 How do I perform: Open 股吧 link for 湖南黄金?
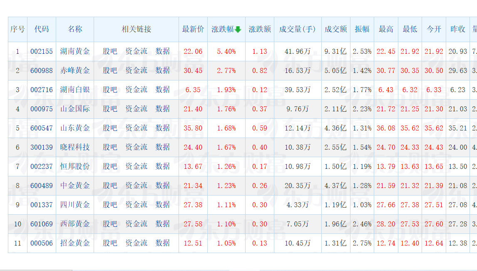[x=110, y=51]
